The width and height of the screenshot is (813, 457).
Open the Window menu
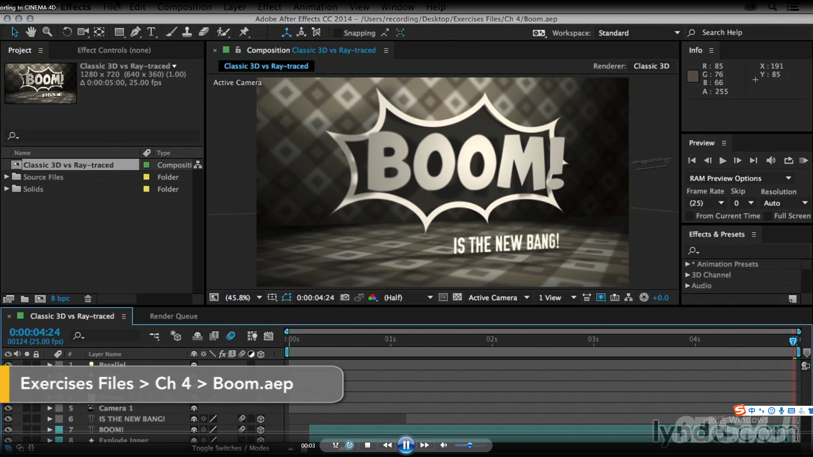coord(398,7)
